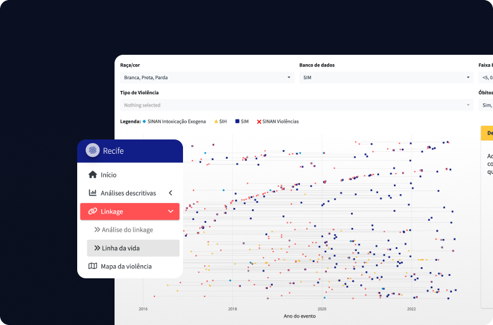Click the Início home icon
This screenshot has height=325, width=493.
(x=93, y=175)
